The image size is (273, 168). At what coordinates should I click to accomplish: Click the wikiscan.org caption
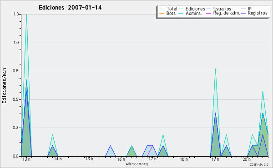[136, 164]
